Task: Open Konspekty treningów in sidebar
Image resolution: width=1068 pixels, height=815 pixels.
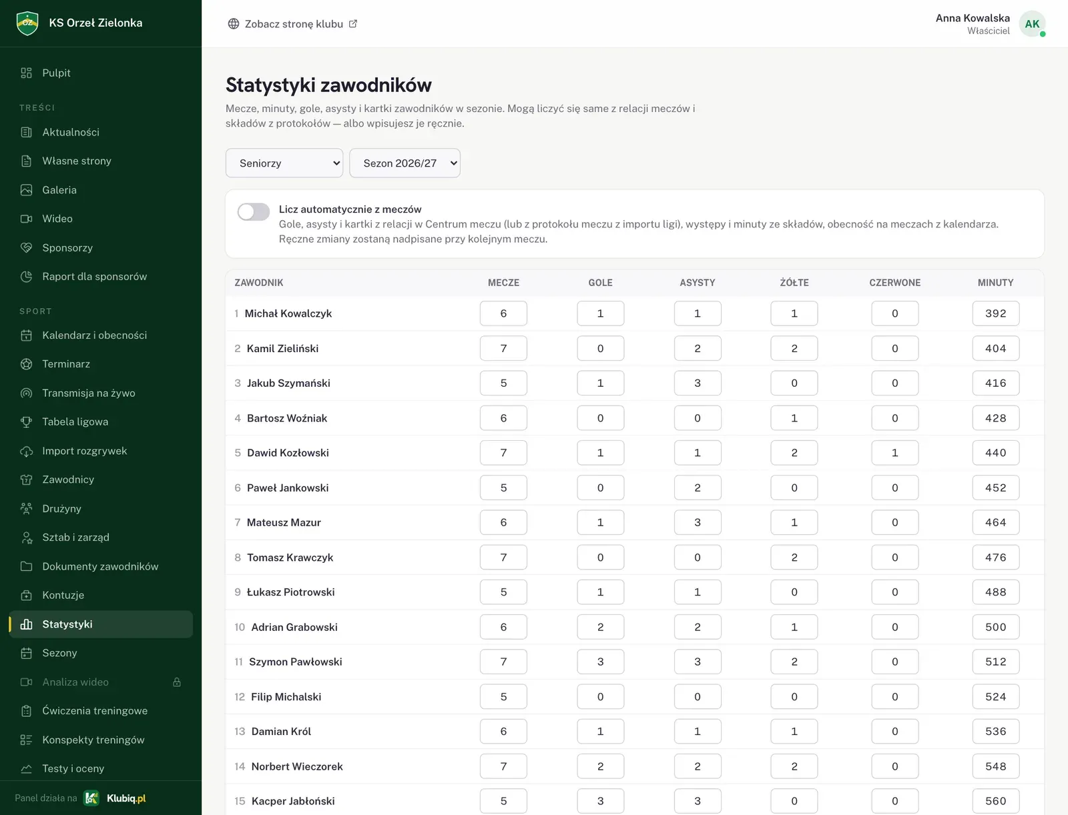Action: (101, 740)
